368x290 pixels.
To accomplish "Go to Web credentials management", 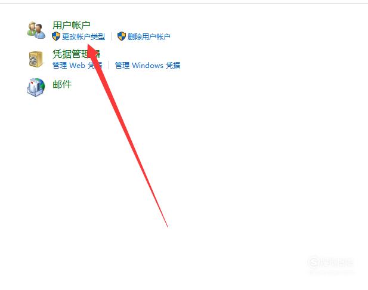I will coord(77,65).
